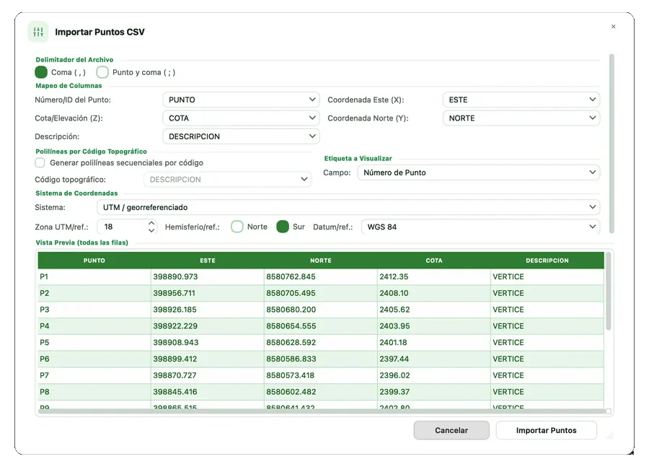Image resolution: width=649 pixels, height=472 pixels.
Task: Choose Norte hemisphere radio button
Action: point(237,227)
